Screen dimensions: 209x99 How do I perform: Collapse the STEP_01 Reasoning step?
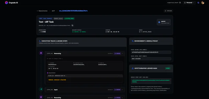(x=122, y=54)
